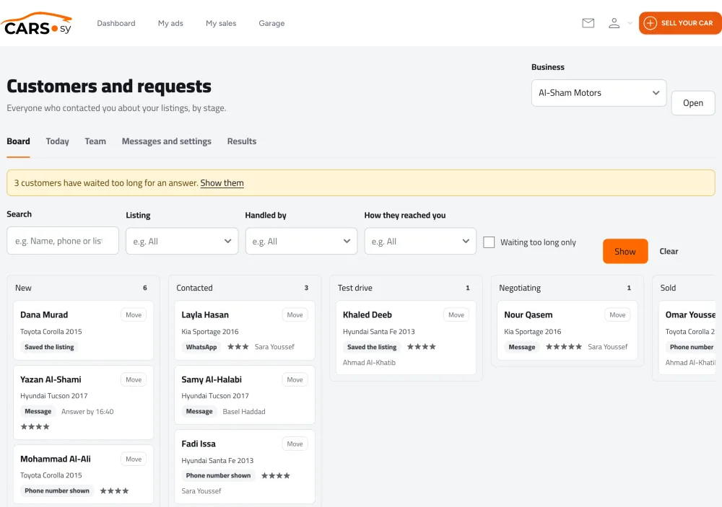This screenshot has height=507, width=722.
Task: Click Move on Dana Murad card
Action: [134, 315]
